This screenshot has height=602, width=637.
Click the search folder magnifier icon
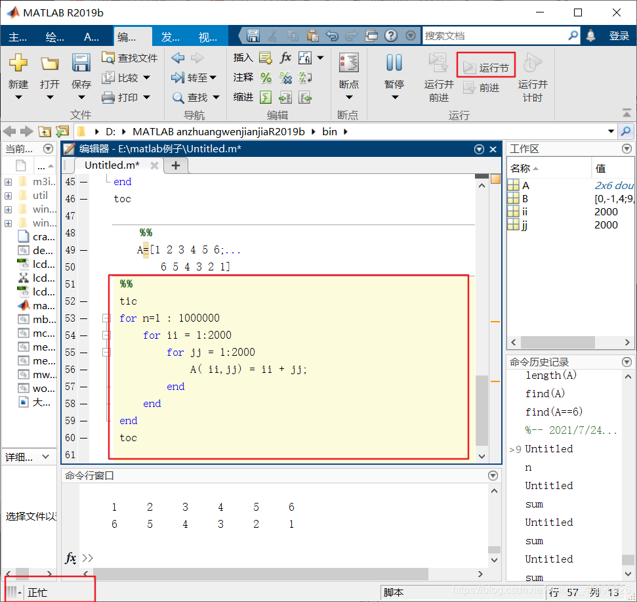coord(626,131)
